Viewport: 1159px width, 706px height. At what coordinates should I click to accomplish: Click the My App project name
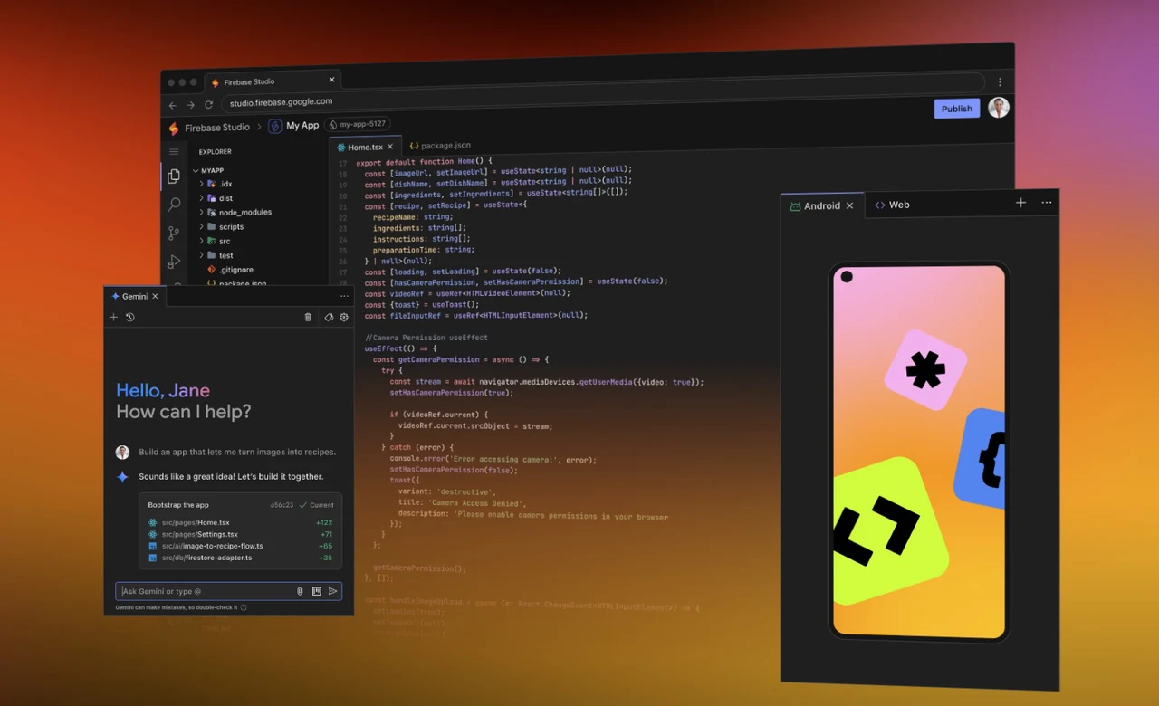click(302, 126)
